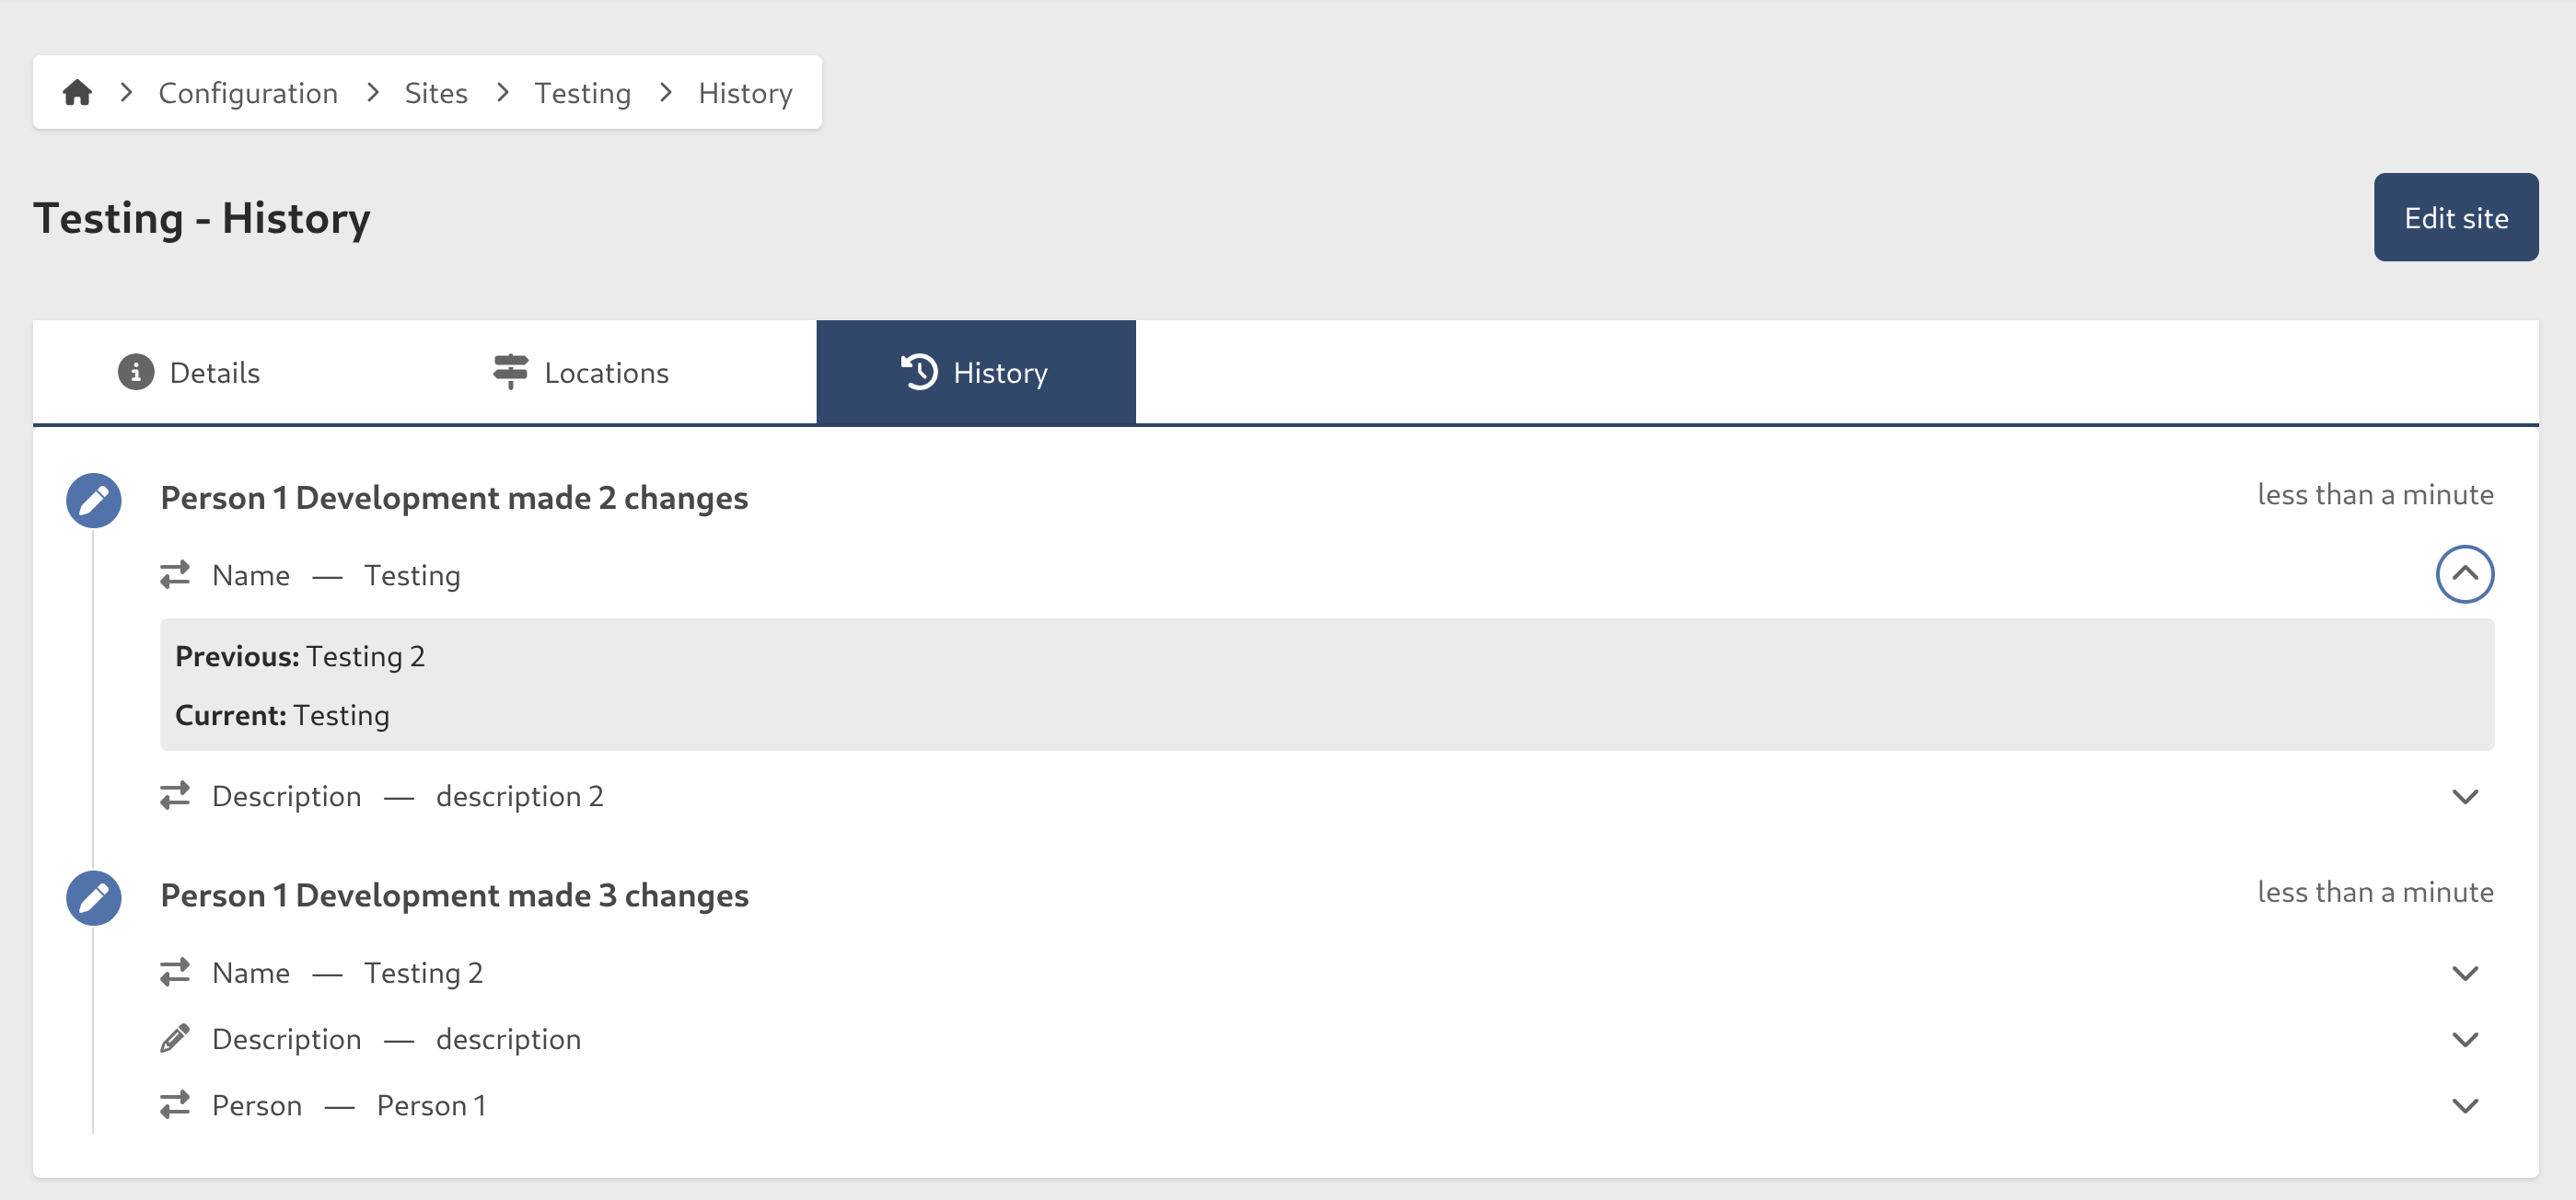Navigate to Configuration via breadcrumb
Viewport: 2576px width, 1200px height.
(x=248, y=92)
